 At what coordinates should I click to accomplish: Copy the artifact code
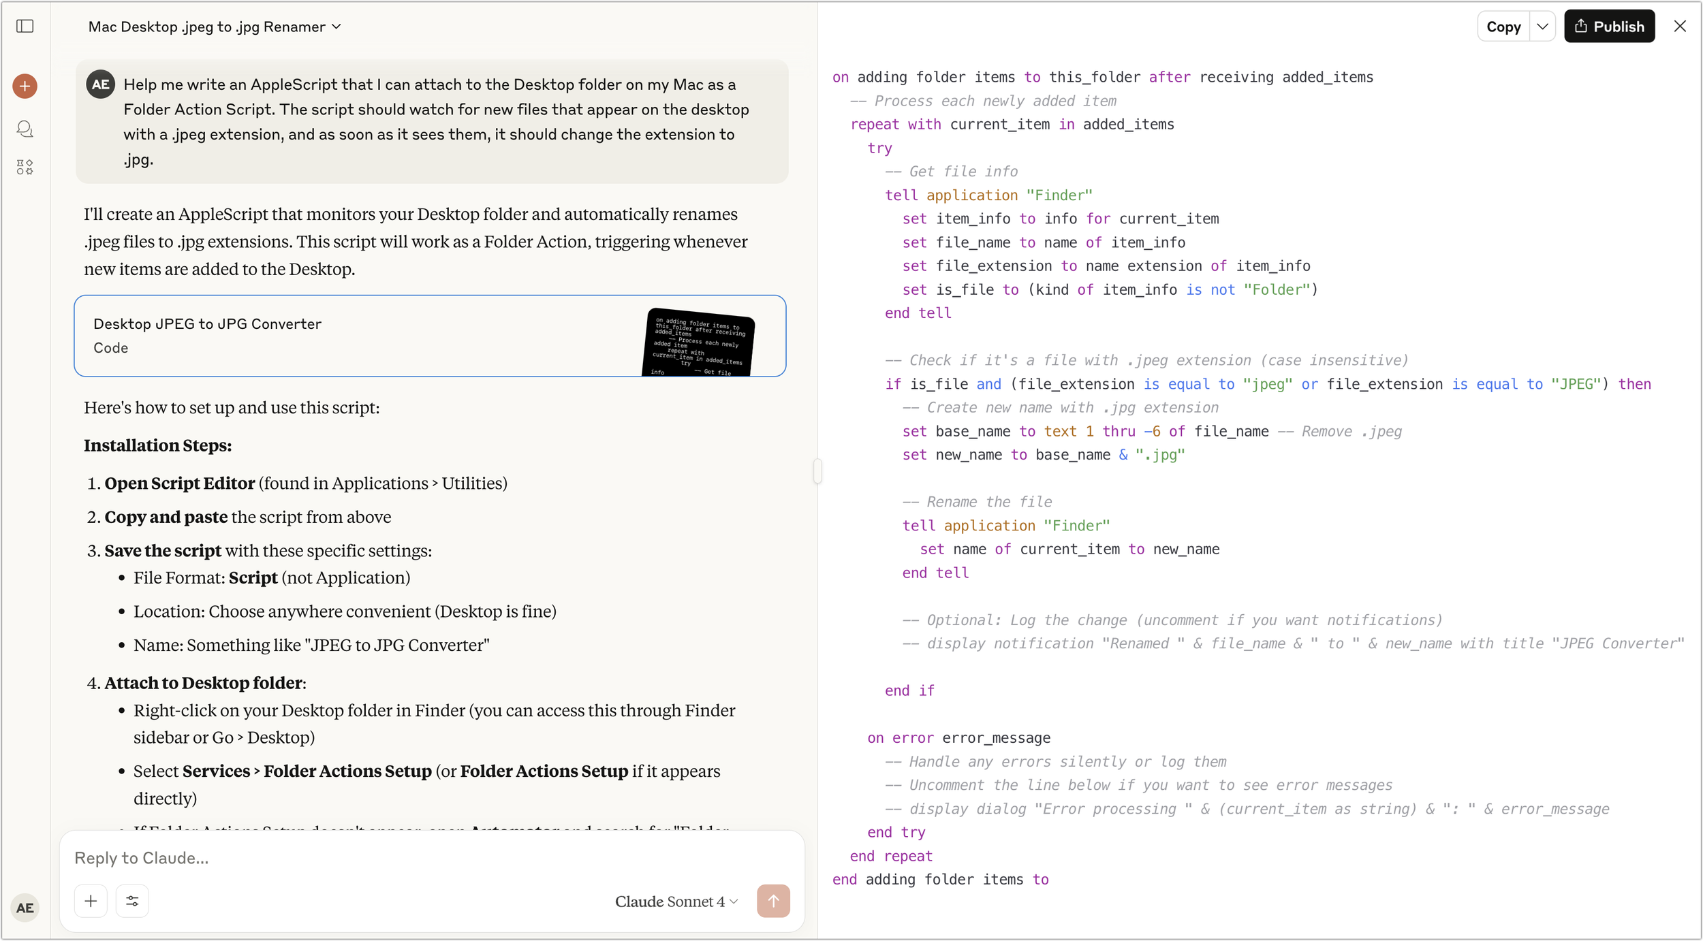1503,27
